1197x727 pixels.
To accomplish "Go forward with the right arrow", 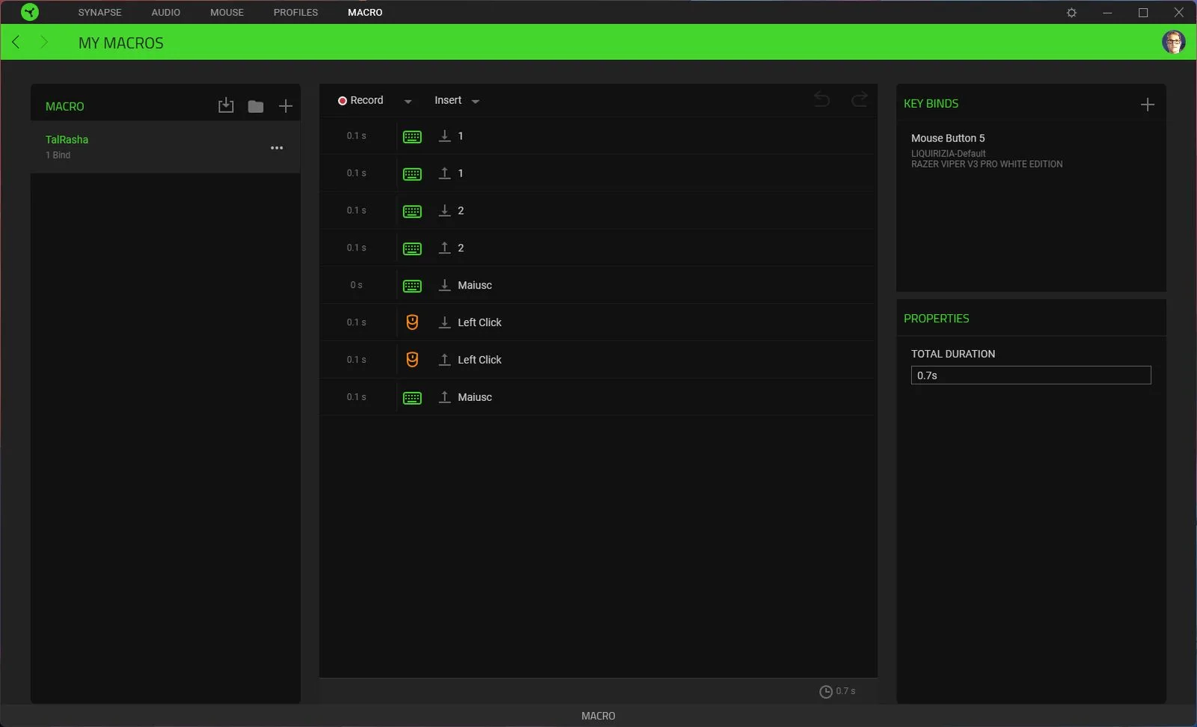I will [x=43, y=42].
